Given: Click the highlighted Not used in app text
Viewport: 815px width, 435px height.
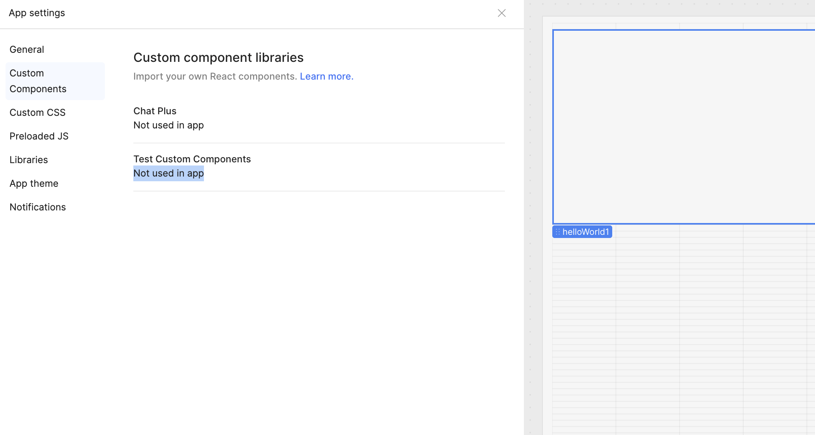Looking at the screenshot, I should click(169, 173).
